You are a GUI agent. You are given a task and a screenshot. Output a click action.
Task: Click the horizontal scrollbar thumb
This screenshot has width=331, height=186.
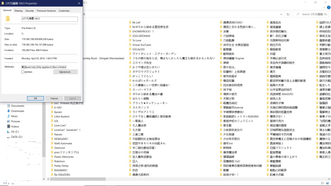point(78,179)
